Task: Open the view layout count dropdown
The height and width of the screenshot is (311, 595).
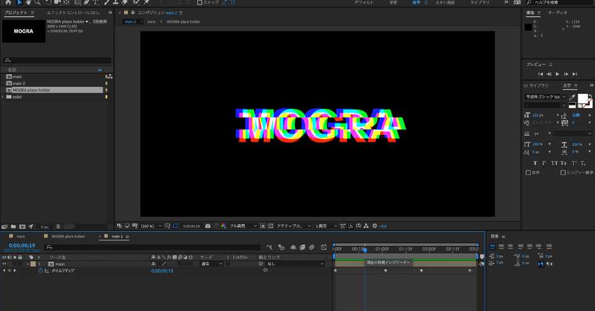Action: coord(326,226)
